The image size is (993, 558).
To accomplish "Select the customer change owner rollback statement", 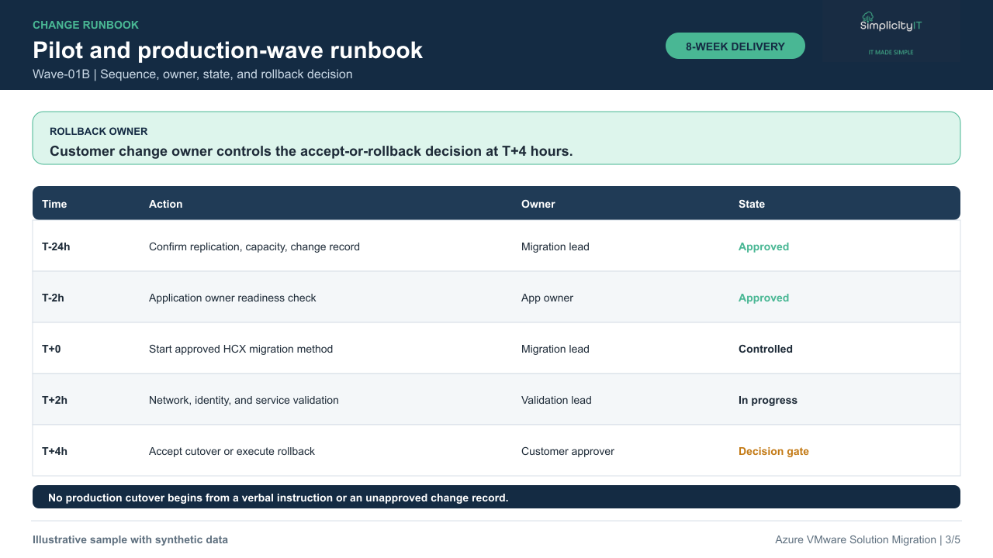I will [x=311, y=151].
